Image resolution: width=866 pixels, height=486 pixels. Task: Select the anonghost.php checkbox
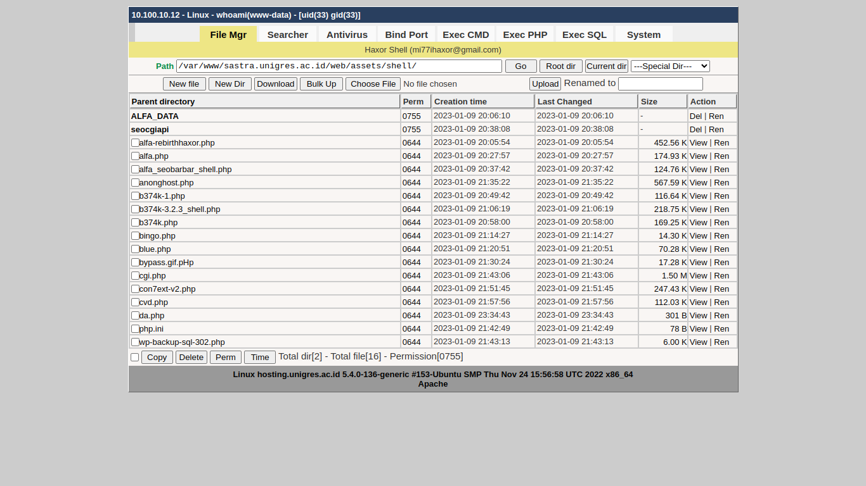135,183
